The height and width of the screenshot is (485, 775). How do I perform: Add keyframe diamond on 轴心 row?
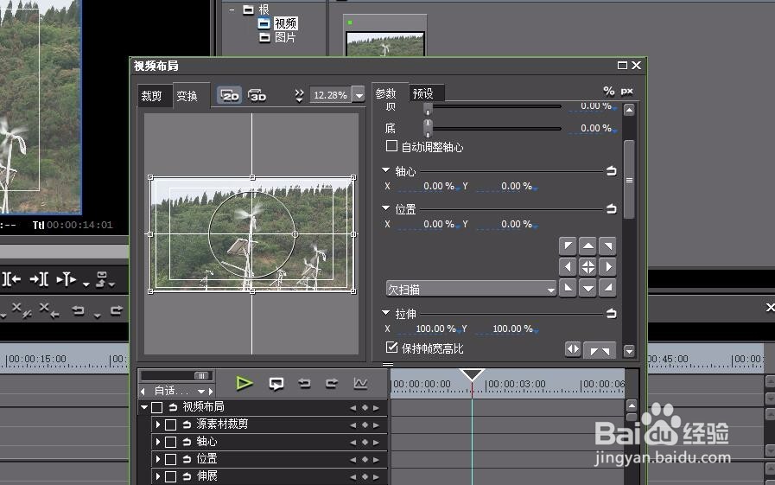(365, 442)
